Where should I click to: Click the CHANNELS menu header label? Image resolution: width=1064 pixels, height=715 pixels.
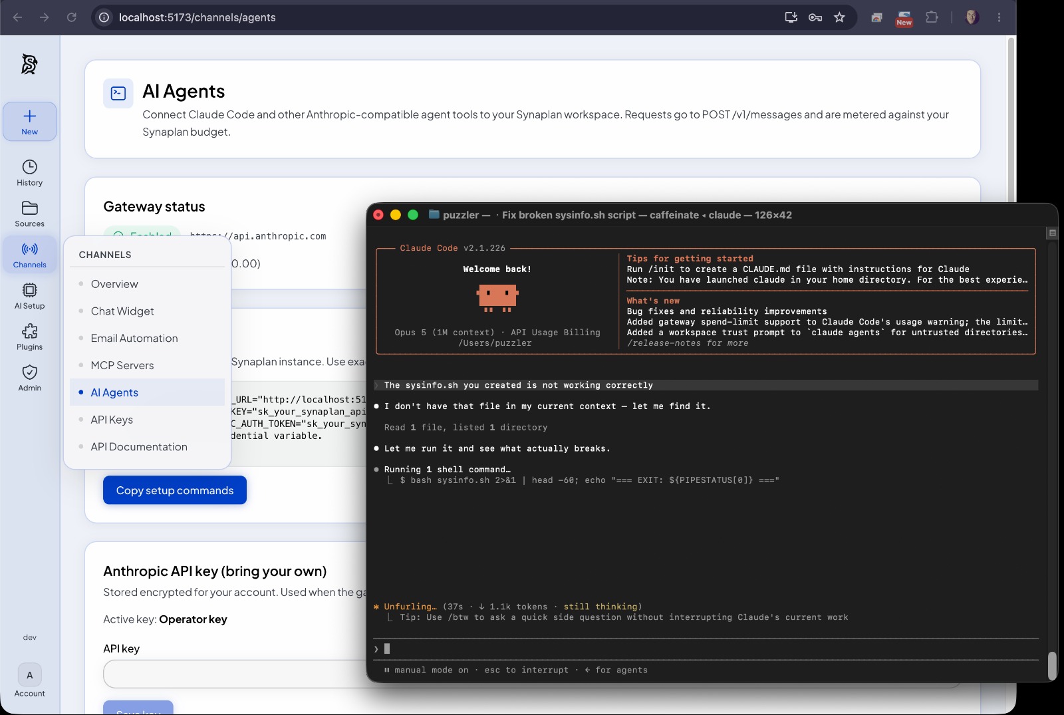[x=105, y=255]
